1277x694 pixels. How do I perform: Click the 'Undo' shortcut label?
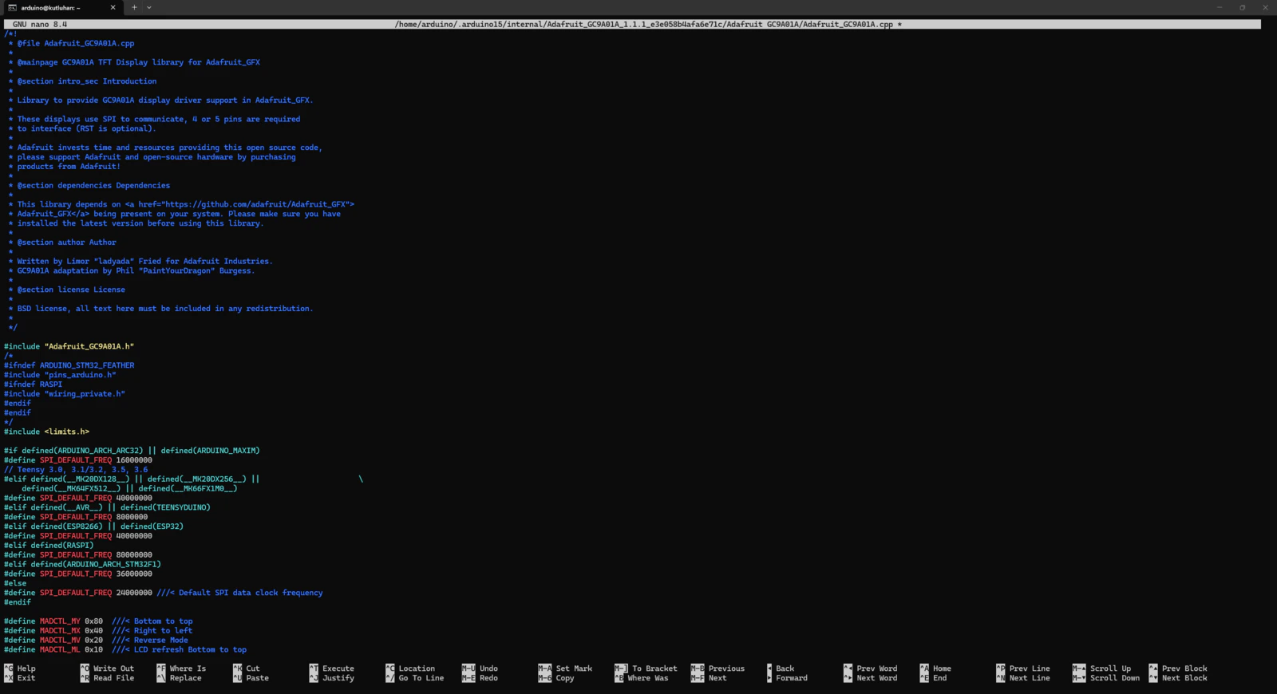[488, 668]
